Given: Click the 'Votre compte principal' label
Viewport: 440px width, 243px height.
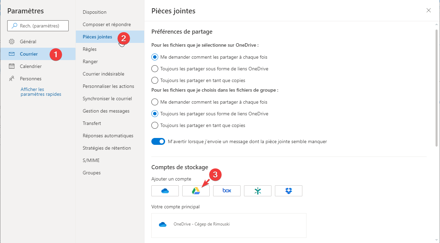Looking at the screenshot, I should coord(175,207).
